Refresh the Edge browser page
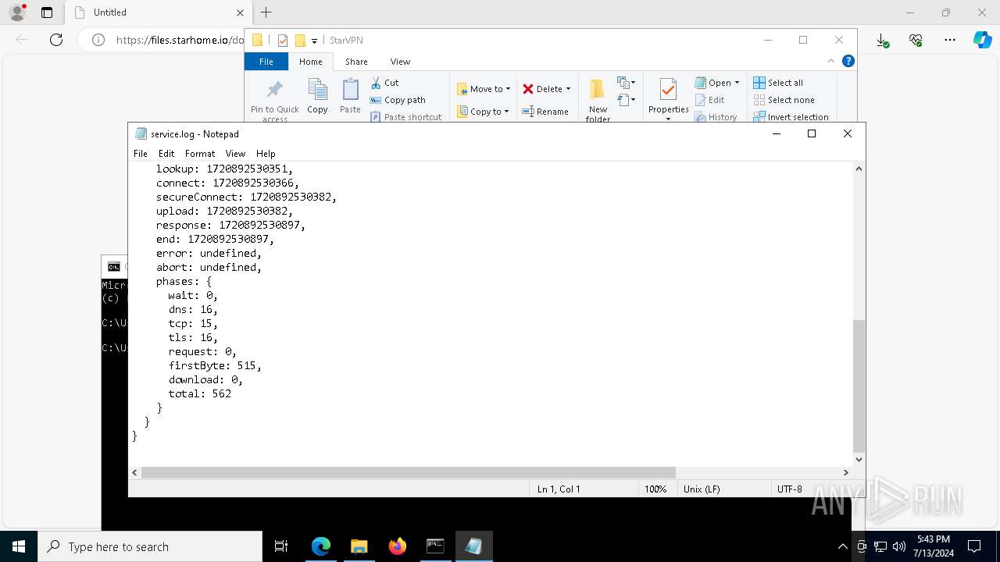This screenshot has width=1000, height=562. coord(56,40)
